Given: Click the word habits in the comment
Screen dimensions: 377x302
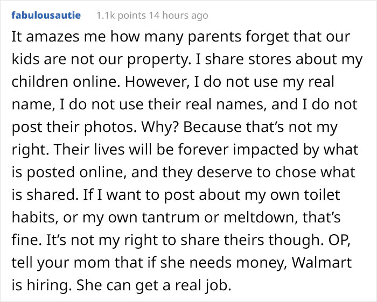Looking at the screenshot, I should click(x=31, y=219).
